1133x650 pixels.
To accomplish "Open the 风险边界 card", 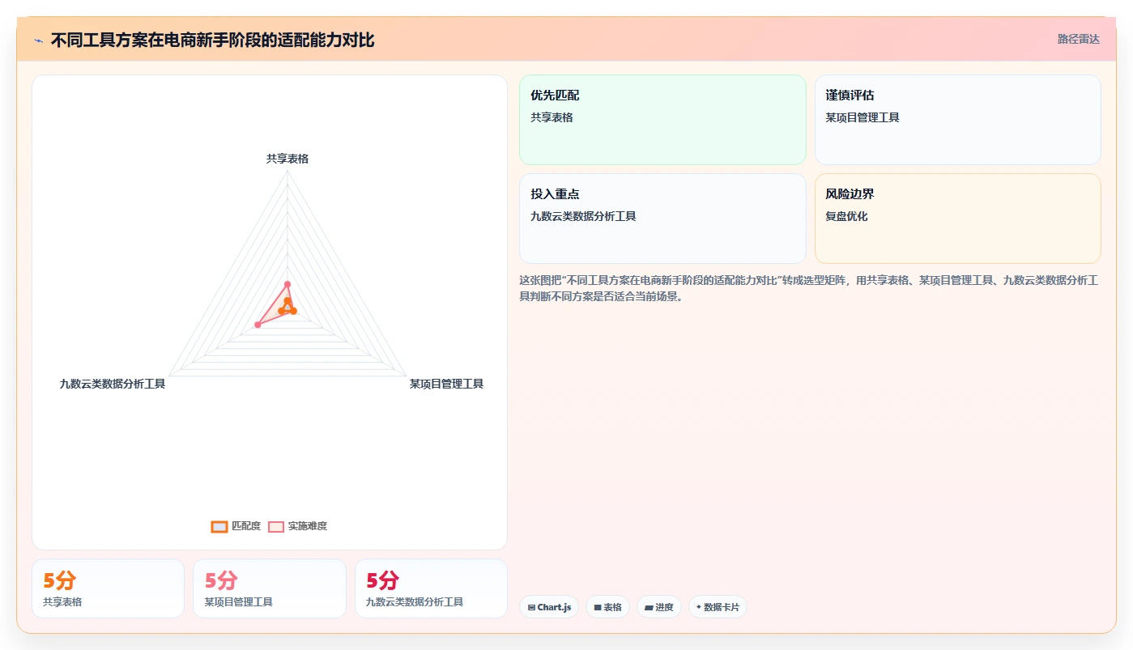I will click(x=957, y=219).
